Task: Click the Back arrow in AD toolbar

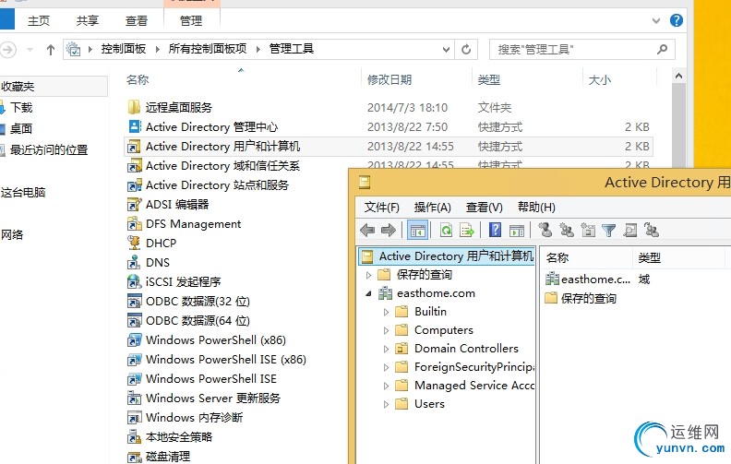Action: [367, 230]
